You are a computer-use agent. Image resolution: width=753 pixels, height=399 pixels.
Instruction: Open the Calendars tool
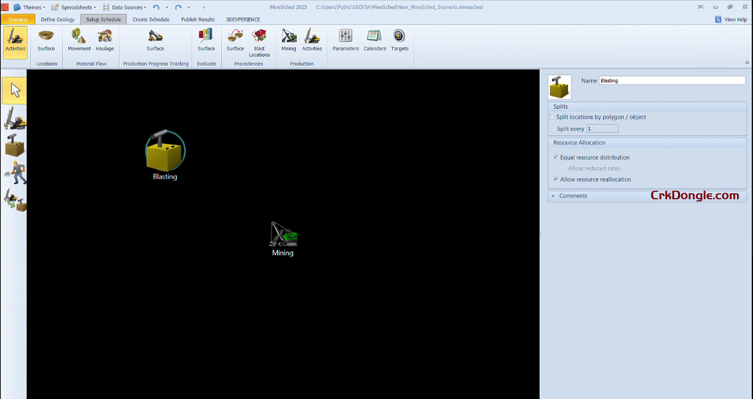tap(375, 40)
